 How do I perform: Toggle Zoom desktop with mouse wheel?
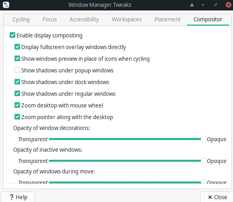click(17, 105)
